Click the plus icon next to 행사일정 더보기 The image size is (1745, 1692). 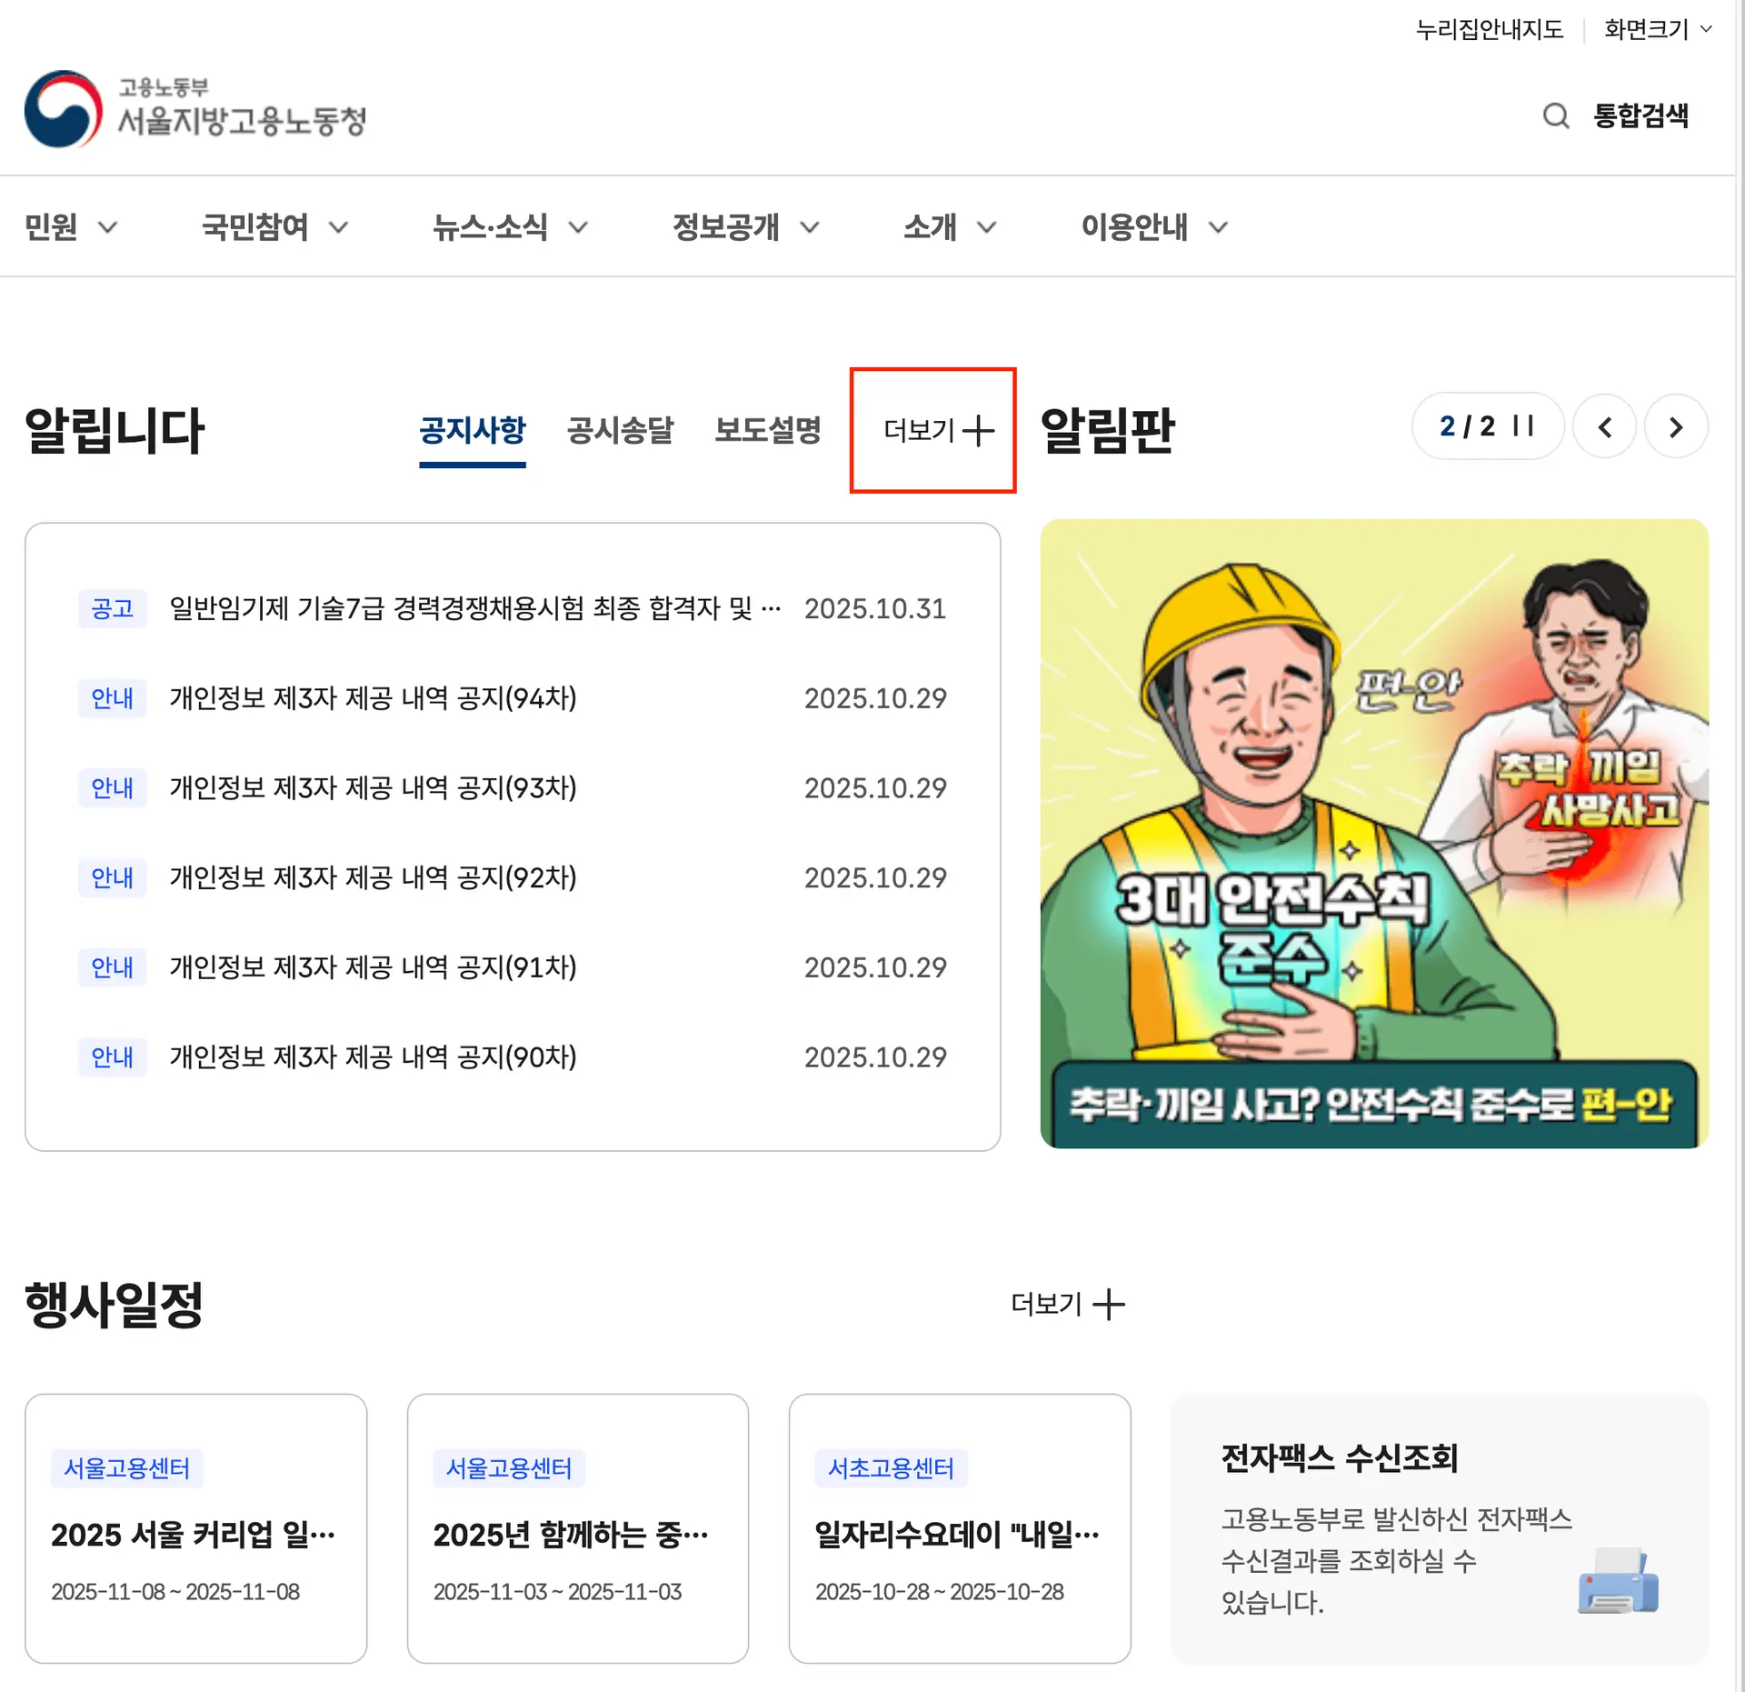click(1111, 1304)
